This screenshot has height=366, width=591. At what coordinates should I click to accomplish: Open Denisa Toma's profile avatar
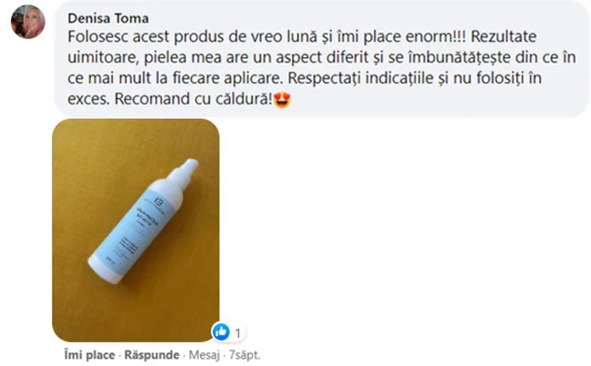[28, 22]
